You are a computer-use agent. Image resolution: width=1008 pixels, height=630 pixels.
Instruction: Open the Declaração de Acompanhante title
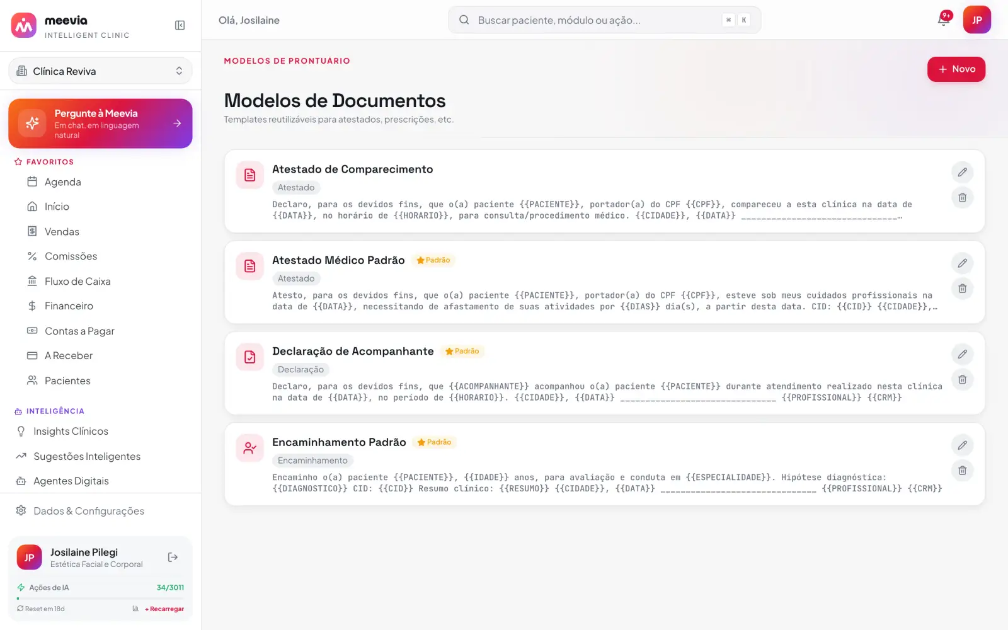353,352
